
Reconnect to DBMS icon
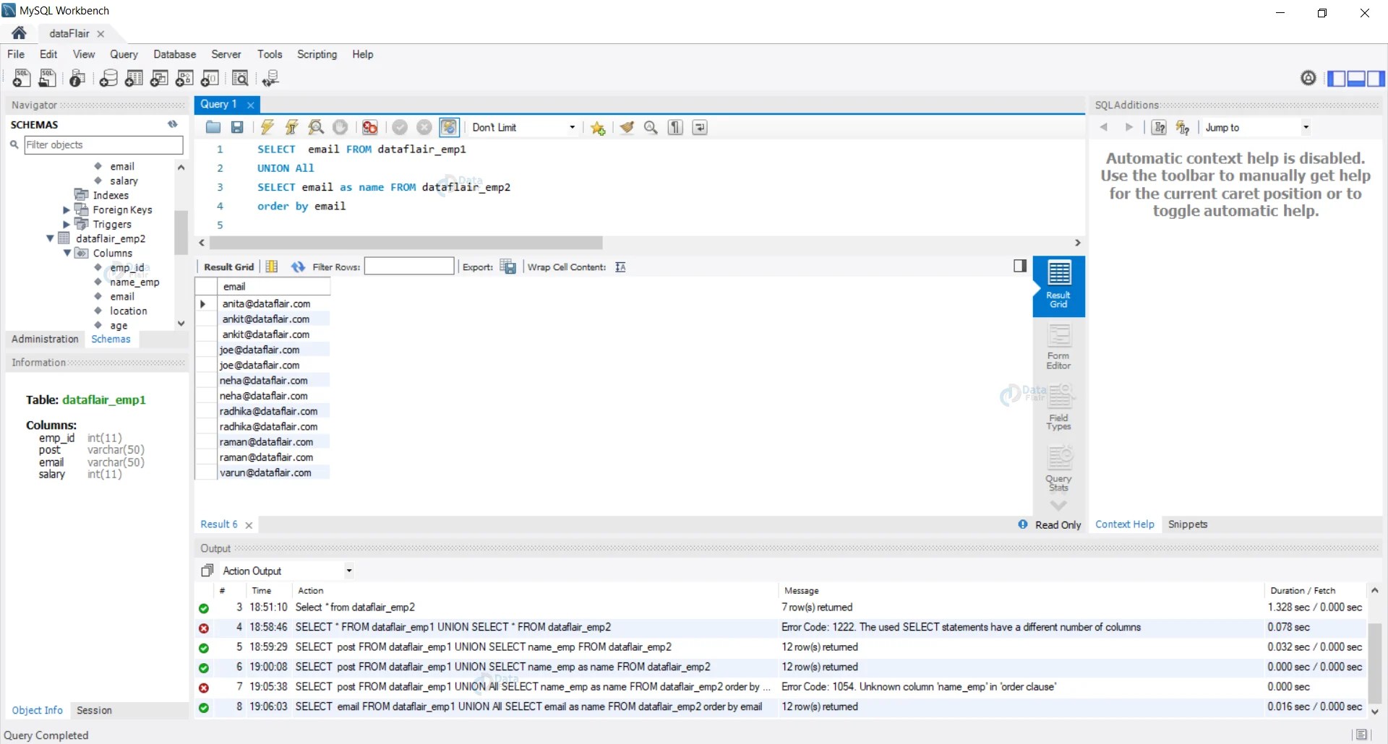(x=271, y=78)
